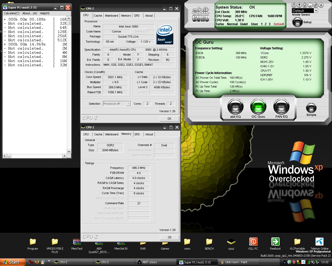Launch Firefox from the quick launch bar

37,262
